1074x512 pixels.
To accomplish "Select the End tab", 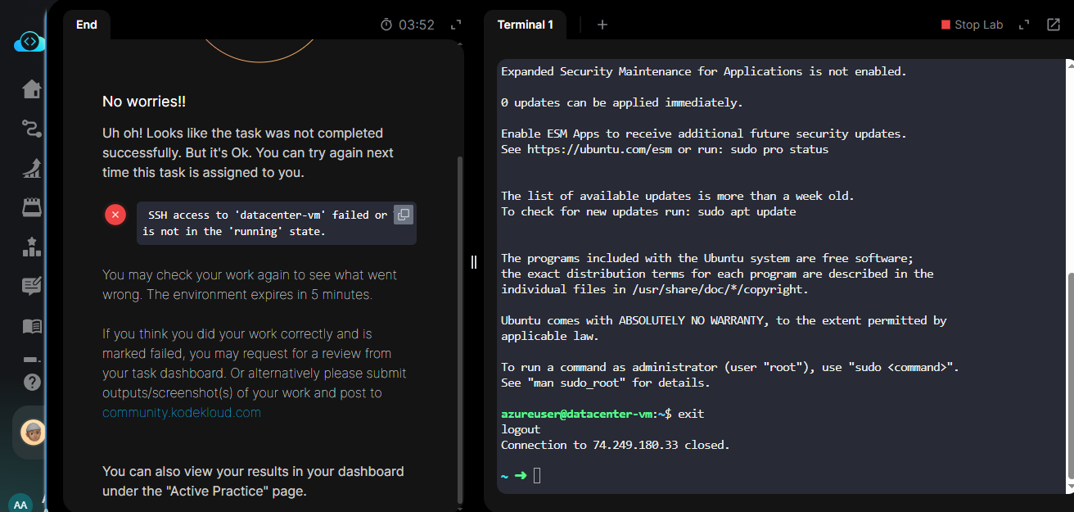I will tap(87, 25).
